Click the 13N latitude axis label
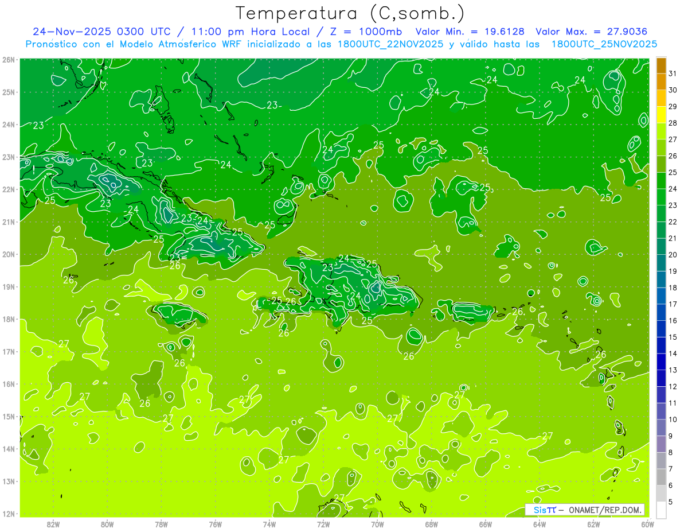Screen dimensions: 688x532 [9, 481]
